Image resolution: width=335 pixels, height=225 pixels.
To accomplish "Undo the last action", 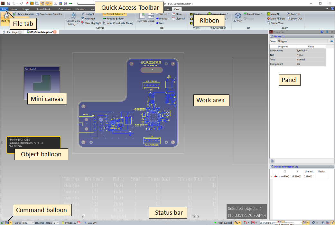I will point(14,4).
